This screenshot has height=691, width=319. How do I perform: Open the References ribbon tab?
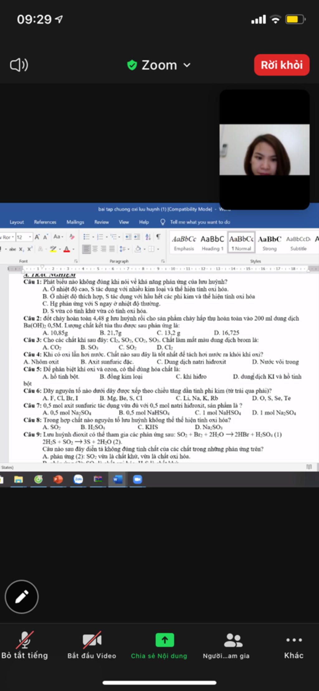[x=45, y=222]
